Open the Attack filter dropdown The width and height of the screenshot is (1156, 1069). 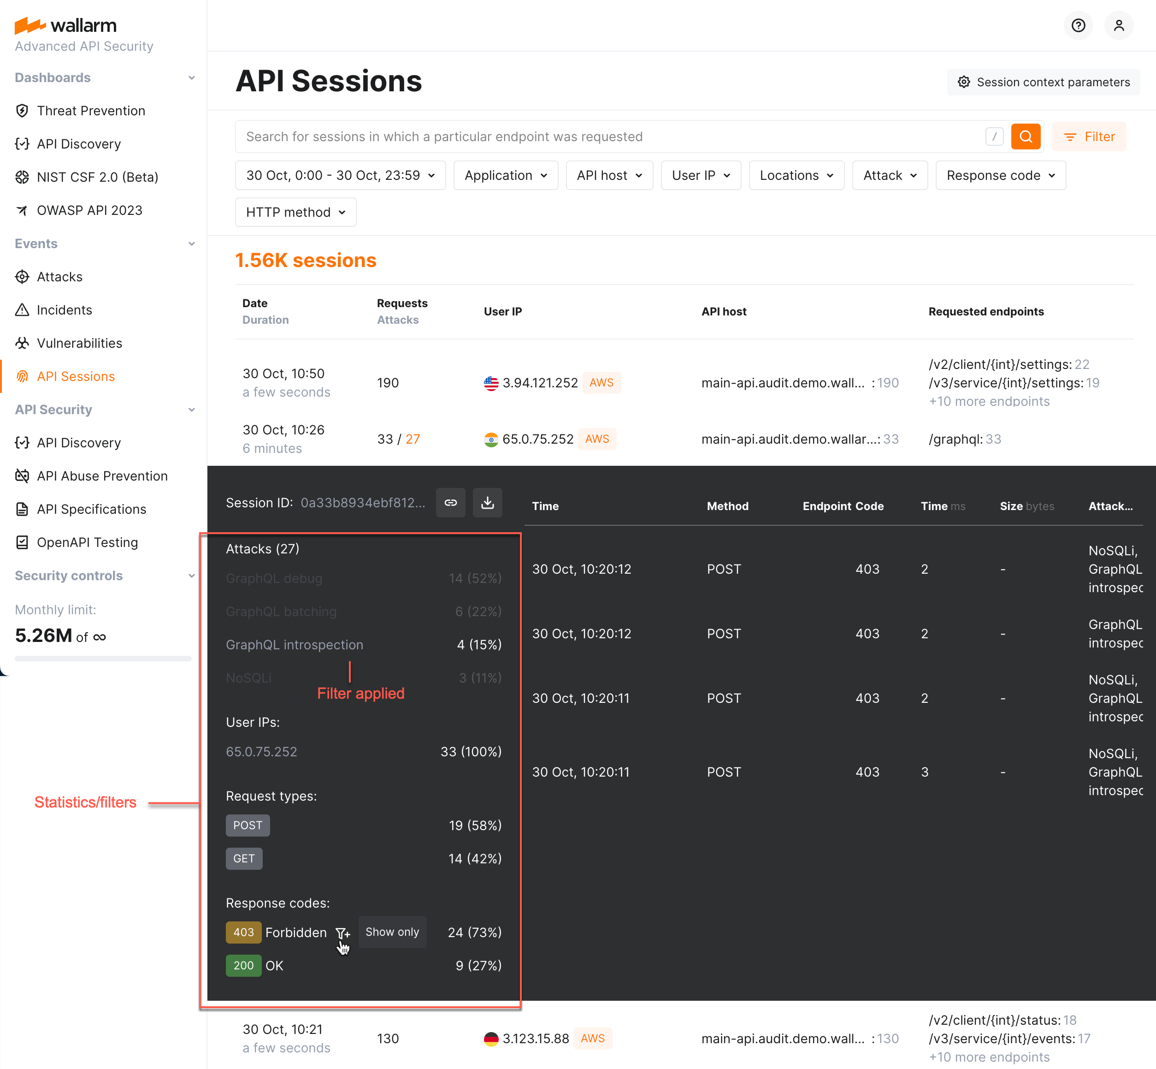pyautogui.click(x=889, y=175)
